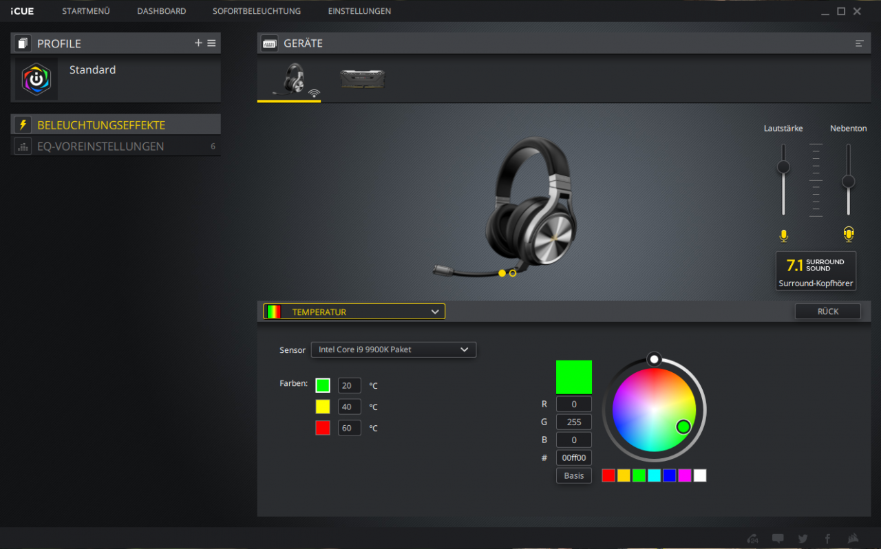This screenshot has width=881, height=549.
Task: Click the equalizer EQ-Voreinstellungen icon
Action: 23,146
